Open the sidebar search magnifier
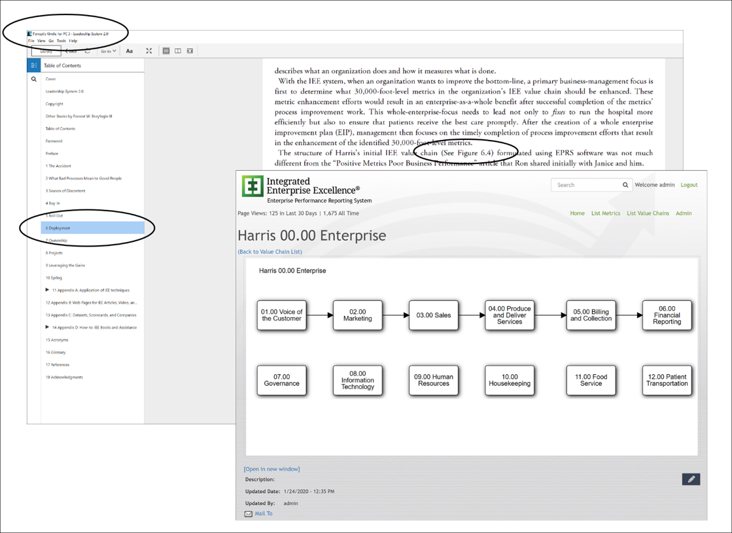The height and width of the screenshot is (533, 732). (x=34, y=79)
